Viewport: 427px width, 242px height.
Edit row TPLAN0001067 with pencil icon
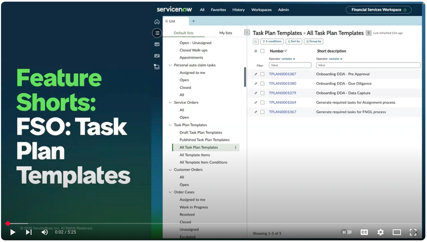click(x=255, y=112)
